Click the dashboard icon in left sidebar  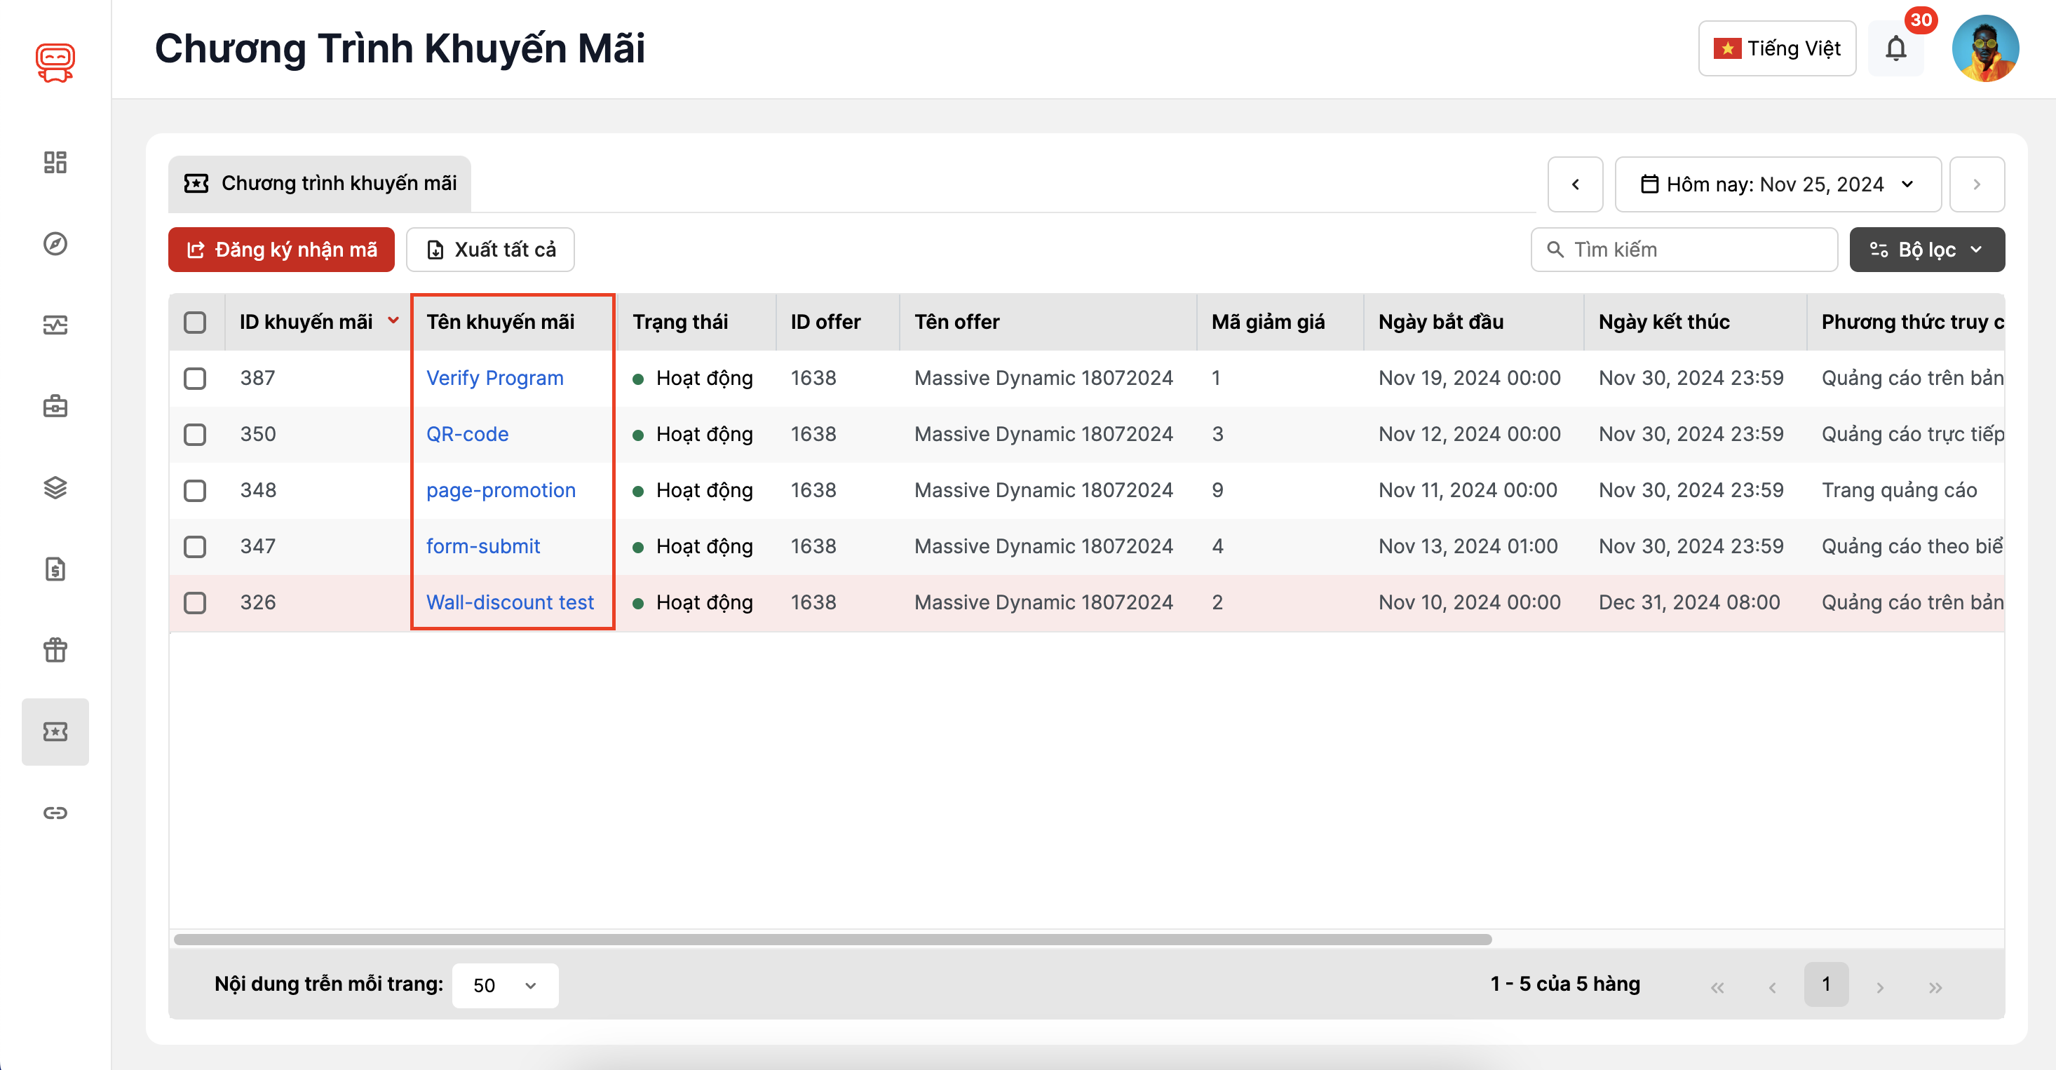[x=55, y=161]
